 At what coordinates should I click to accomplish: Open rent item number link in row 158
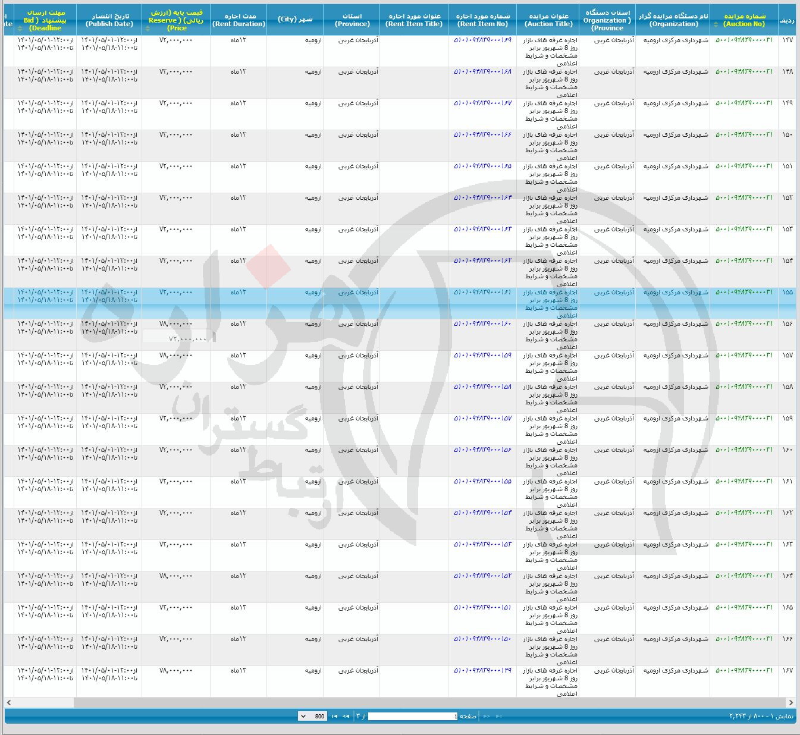[482, 387]
